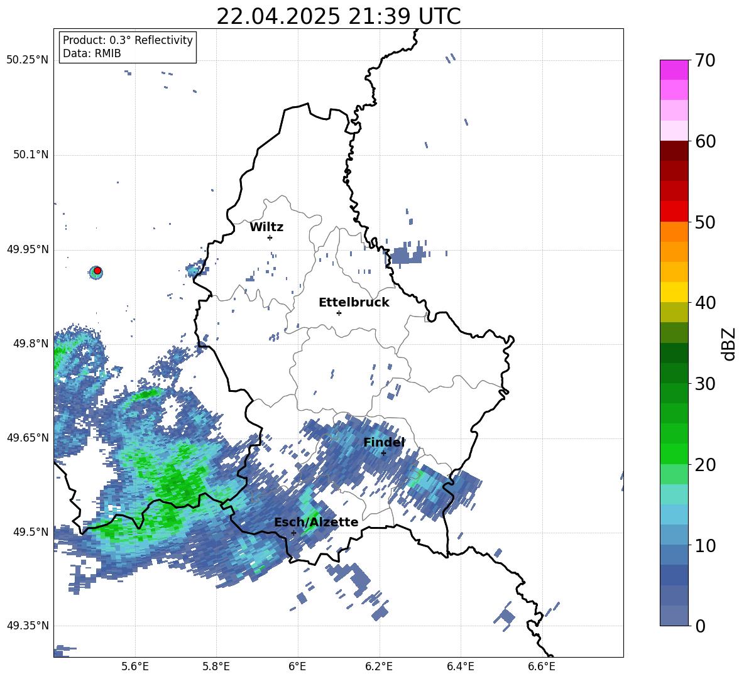Click the Ettelbruck cross marker
This screenshot has width=744, height=679.
pyautogui.click(x=339, y=313)
